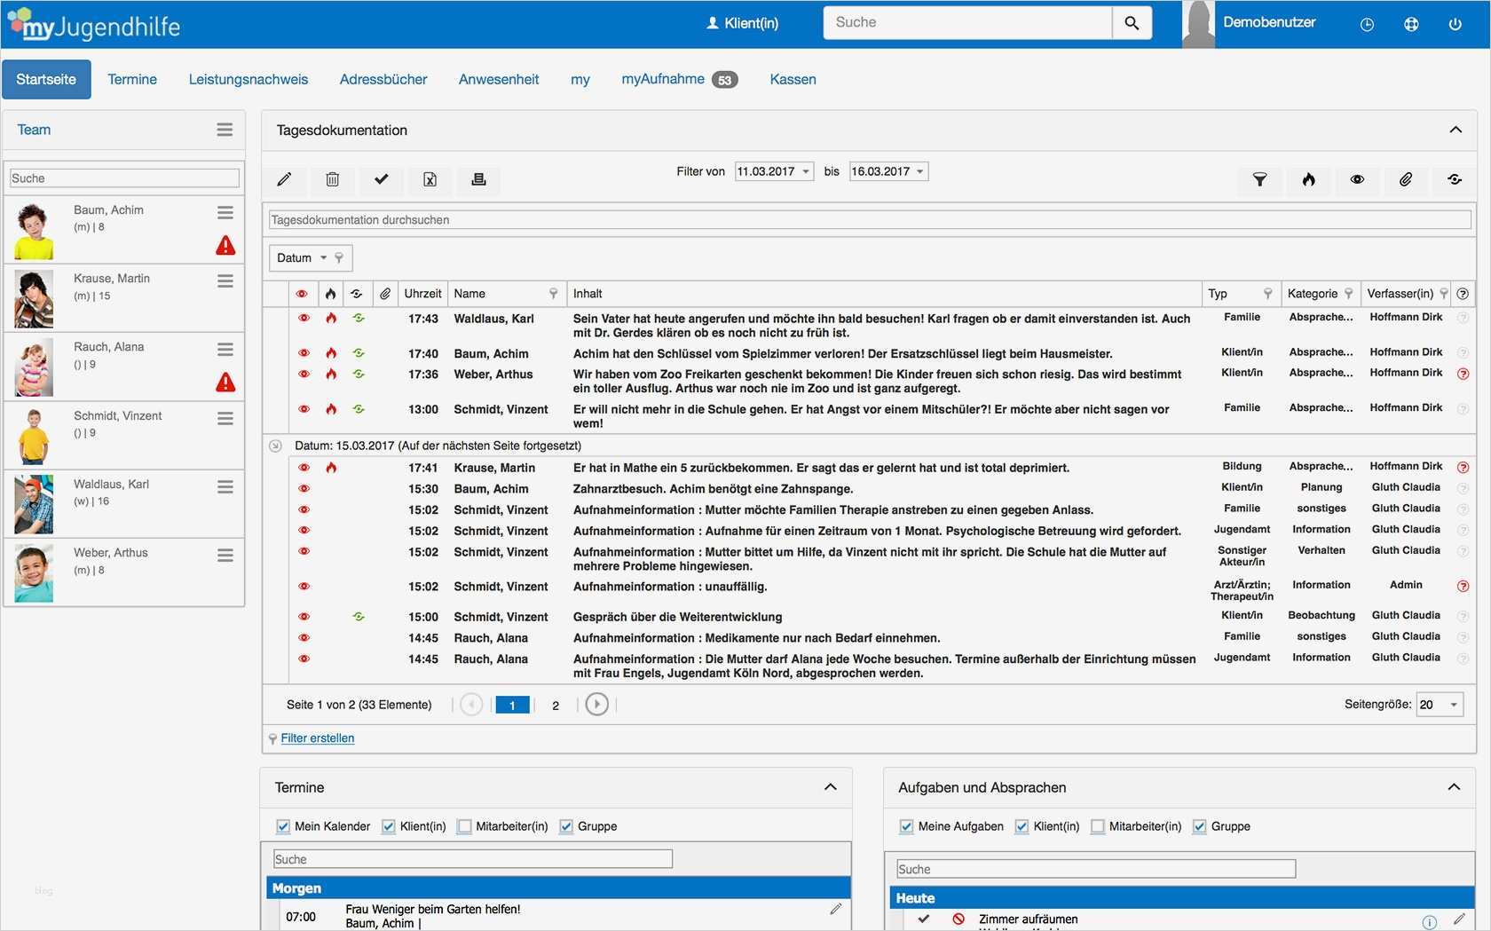Go to page 2 of results
Viewport: 1491px width, 931px height.
click(556, 706)
